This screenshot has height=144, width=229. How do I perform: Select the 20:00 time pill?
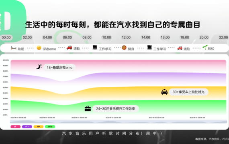(204, 38)
